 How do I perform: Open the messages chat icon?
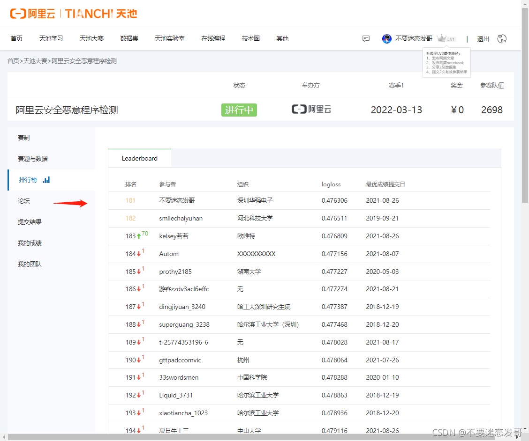click(x=366, y=38)
